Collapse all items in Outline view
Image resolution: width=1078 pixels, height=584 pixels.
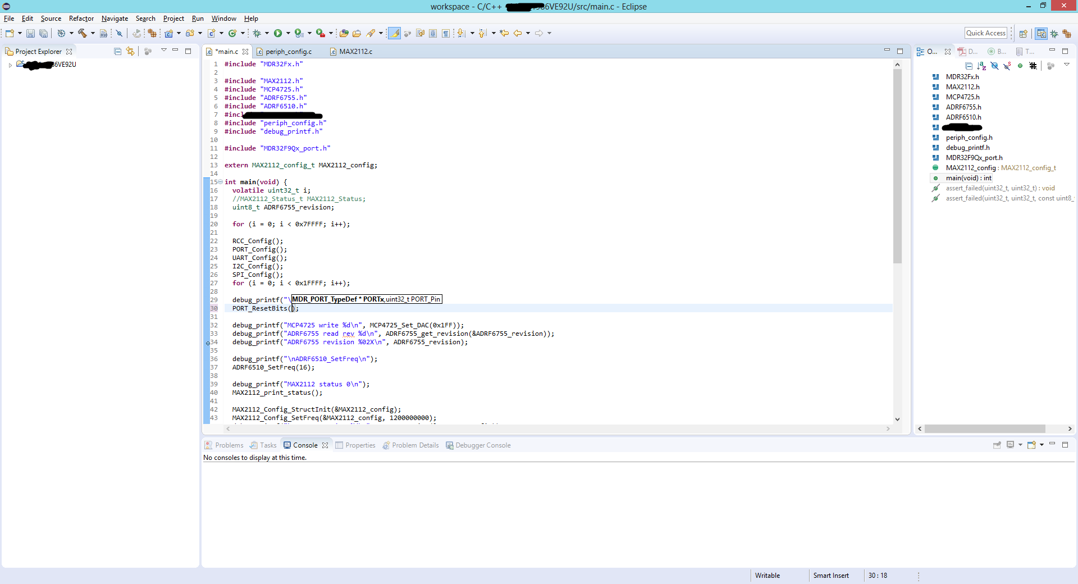[x=969, y=66]
